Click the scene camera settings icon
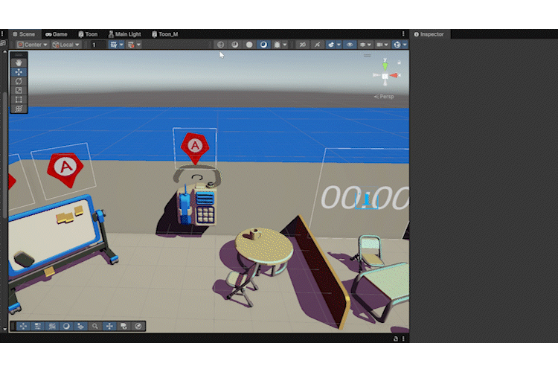 click(x=379, y=45)
